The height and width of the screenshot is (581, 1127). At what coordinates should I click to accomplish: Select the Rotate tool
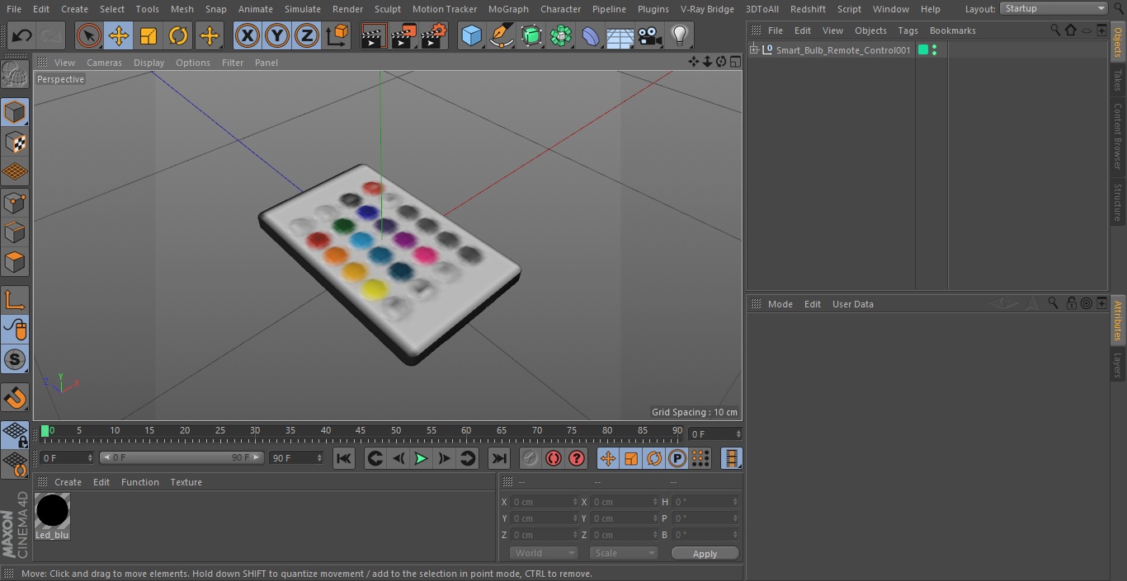(178, 35)
